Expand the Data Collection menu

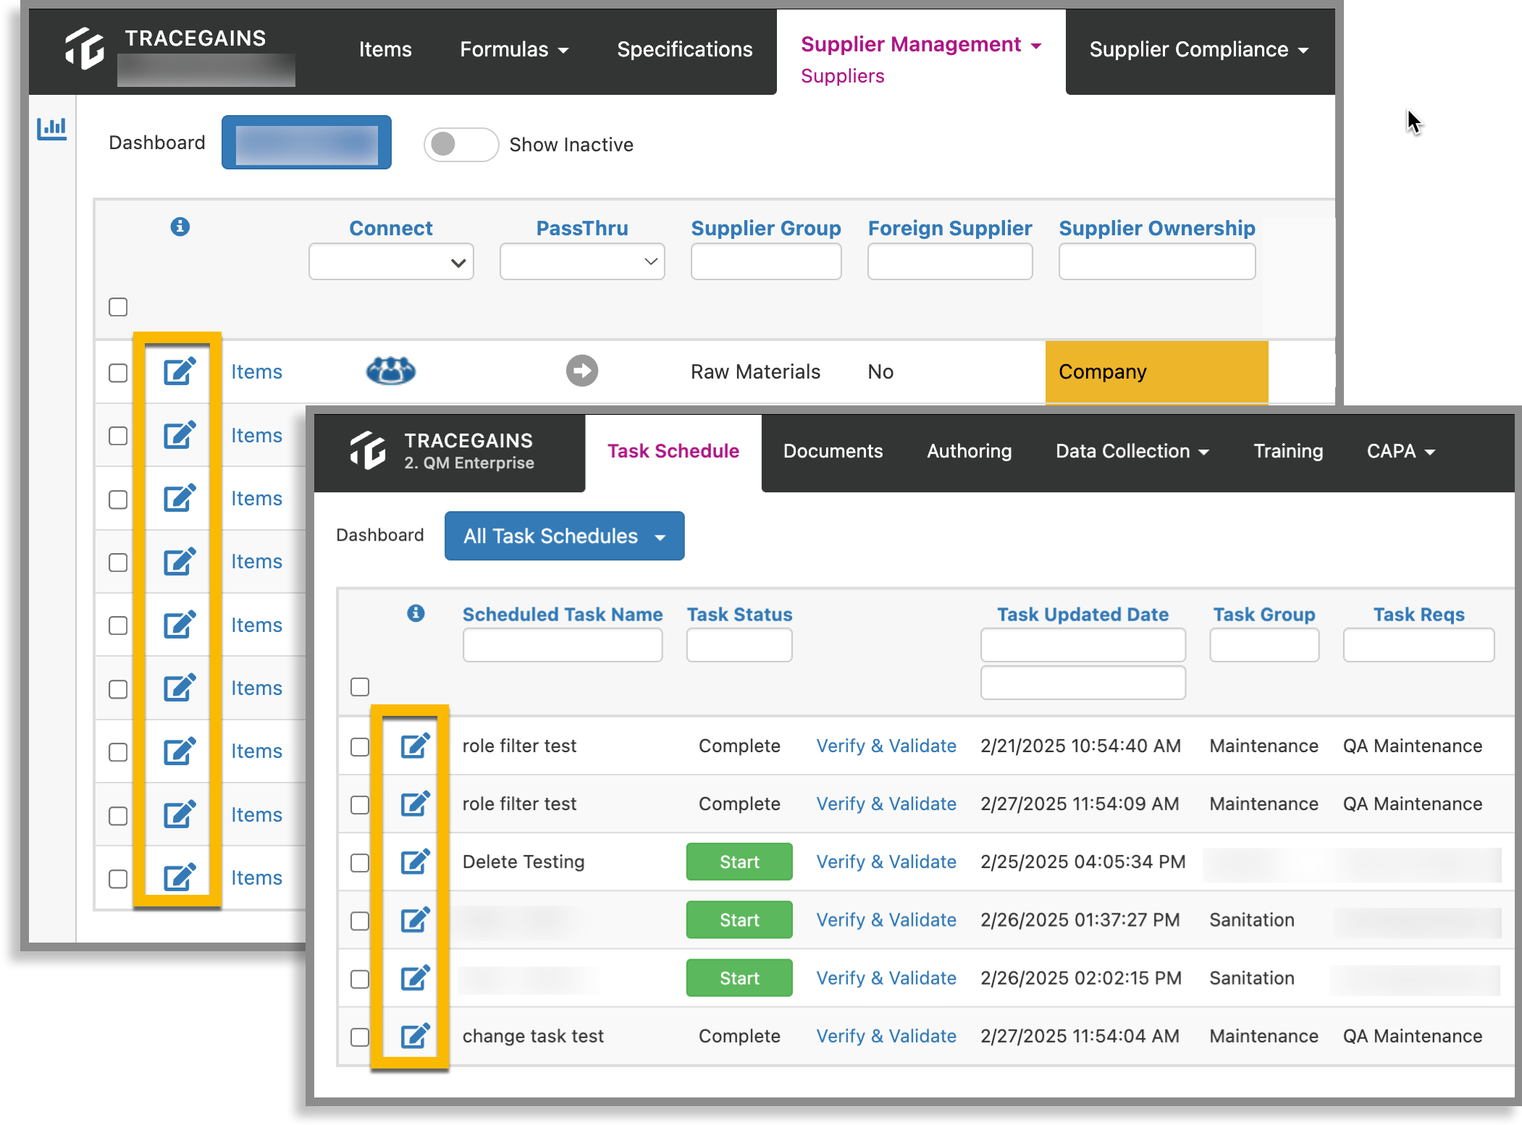point(1132,451)
